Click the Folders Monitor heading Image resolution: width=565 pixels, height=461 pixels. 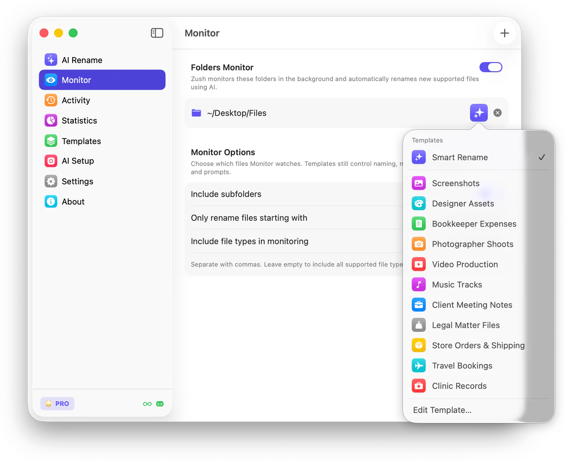pyautogui.click(x=222, y=67)
